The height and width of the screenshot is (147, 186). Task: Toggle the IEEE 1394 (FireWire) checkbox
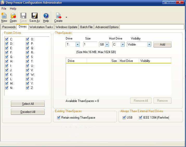pos(141,118)
